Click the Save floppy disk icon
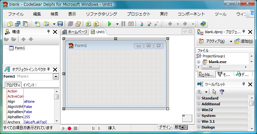The image size is (257, 134). [x=60, y=24]
